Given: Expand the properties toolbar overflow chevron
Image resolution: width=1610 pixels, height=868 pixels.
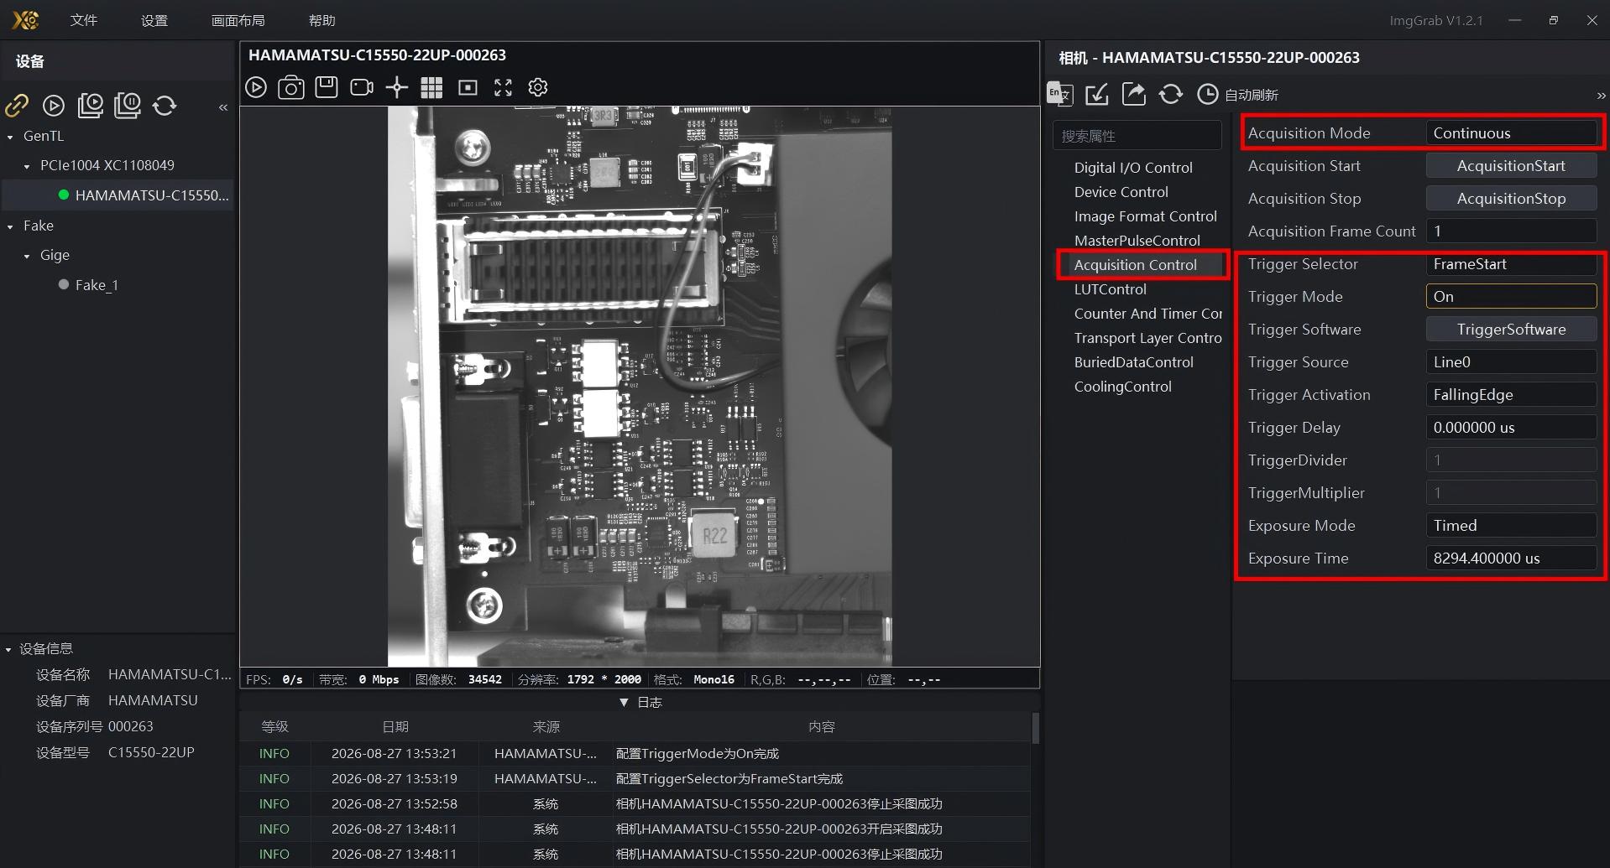Looking at the screenshot, I should [x=1601, y=96].
